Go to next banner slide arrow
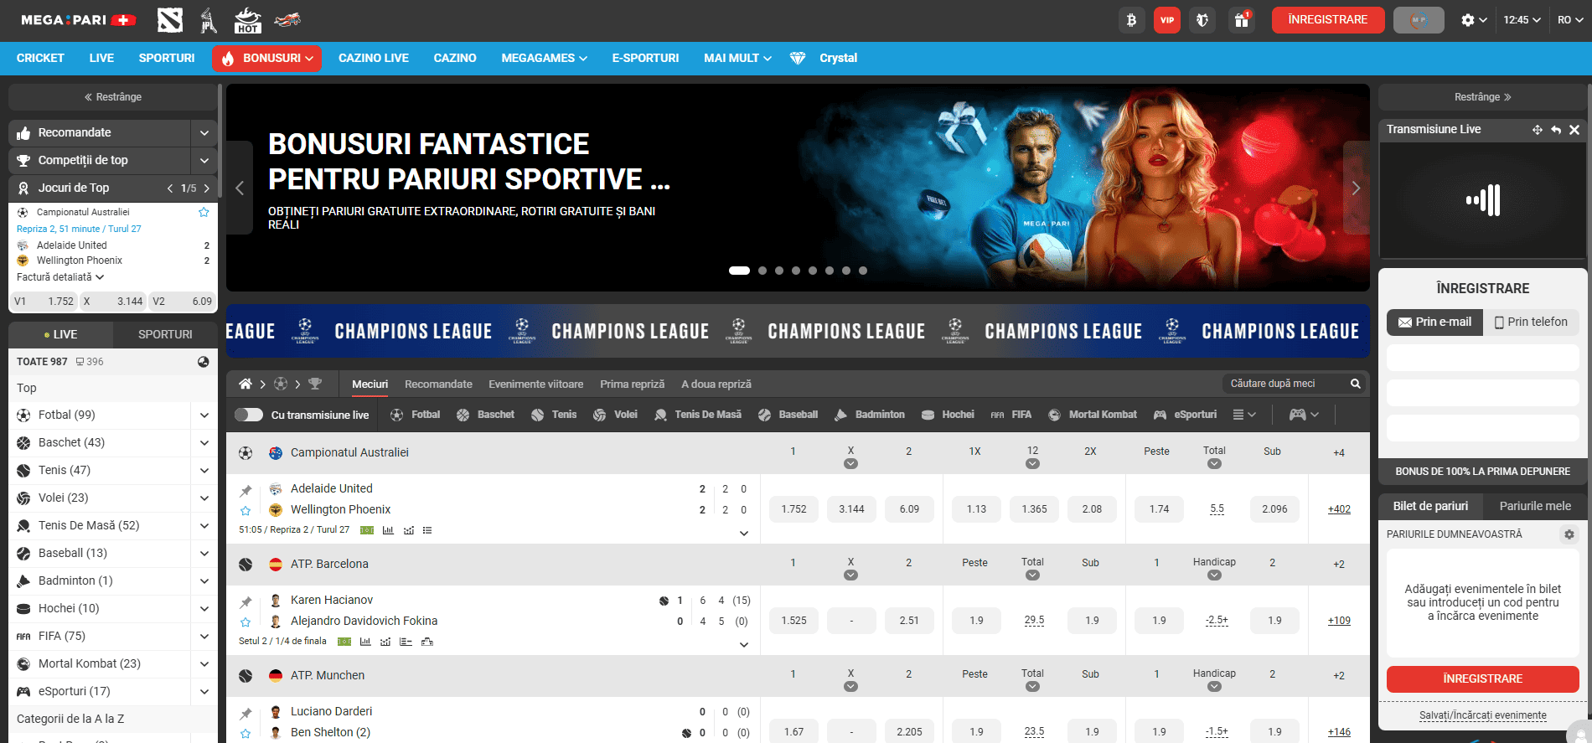Image resolution: width=1592 pixels, height=743 pixels. coord(1356,188)
